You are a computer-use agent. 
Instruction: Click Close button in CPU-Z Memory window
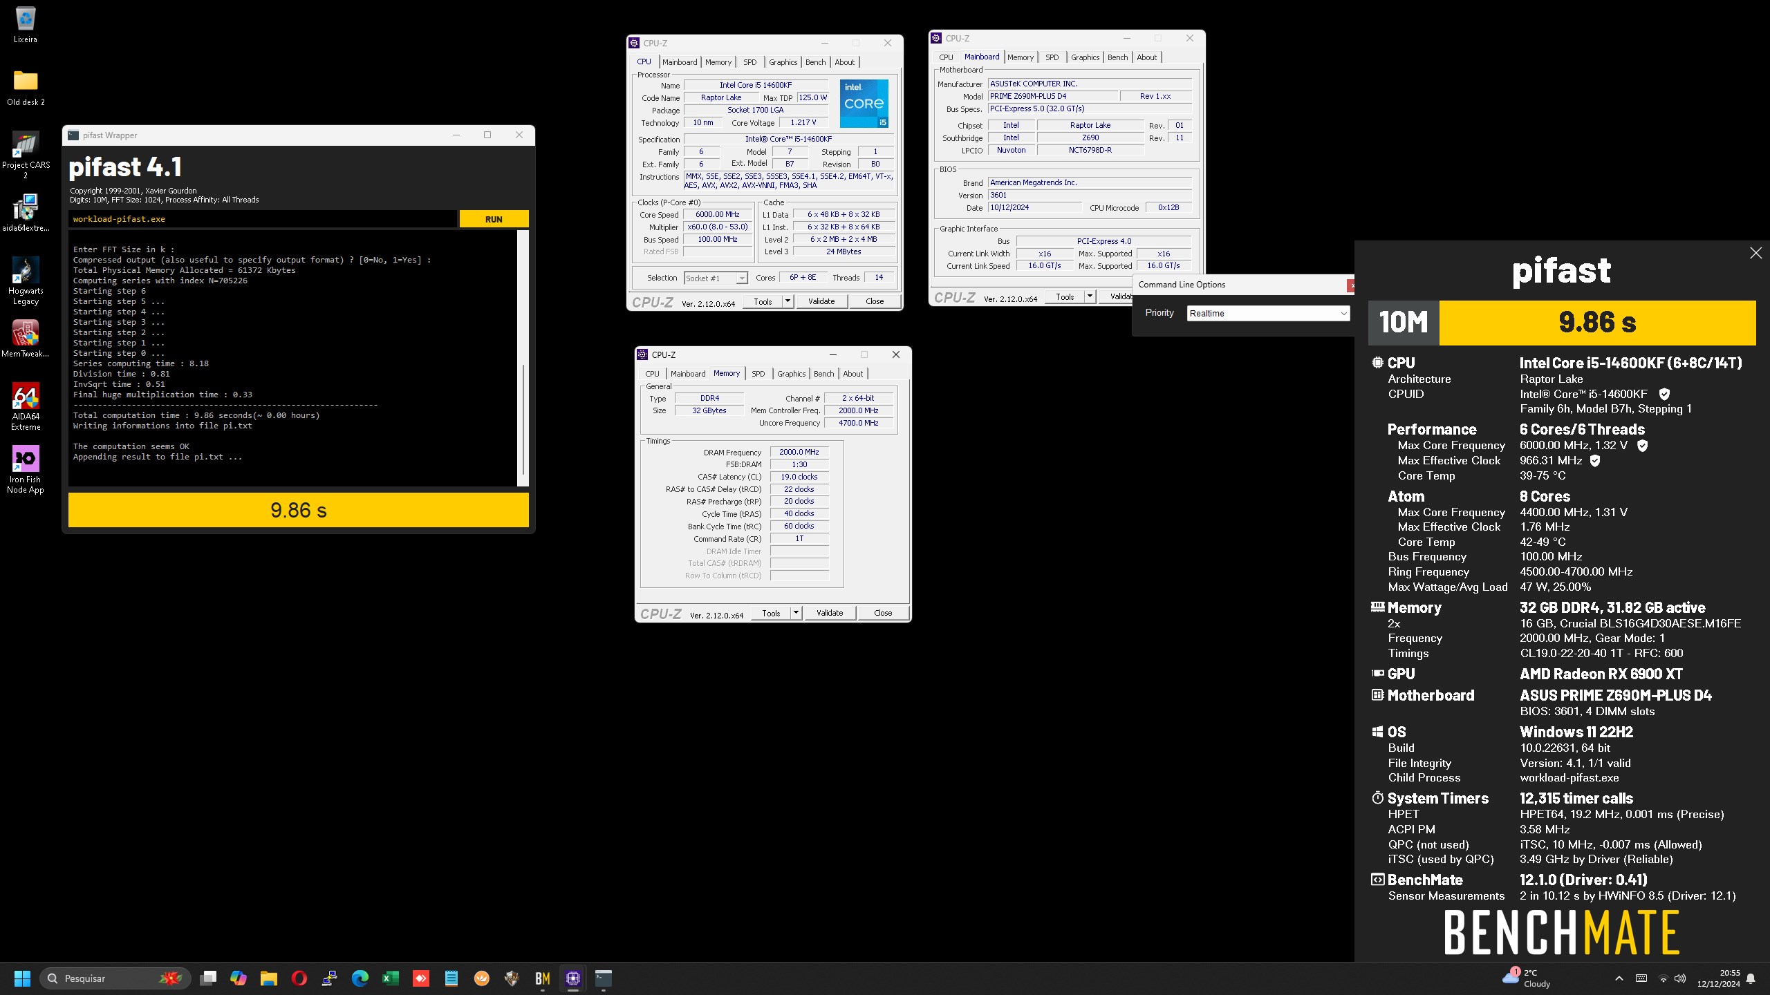pos(883,613)
